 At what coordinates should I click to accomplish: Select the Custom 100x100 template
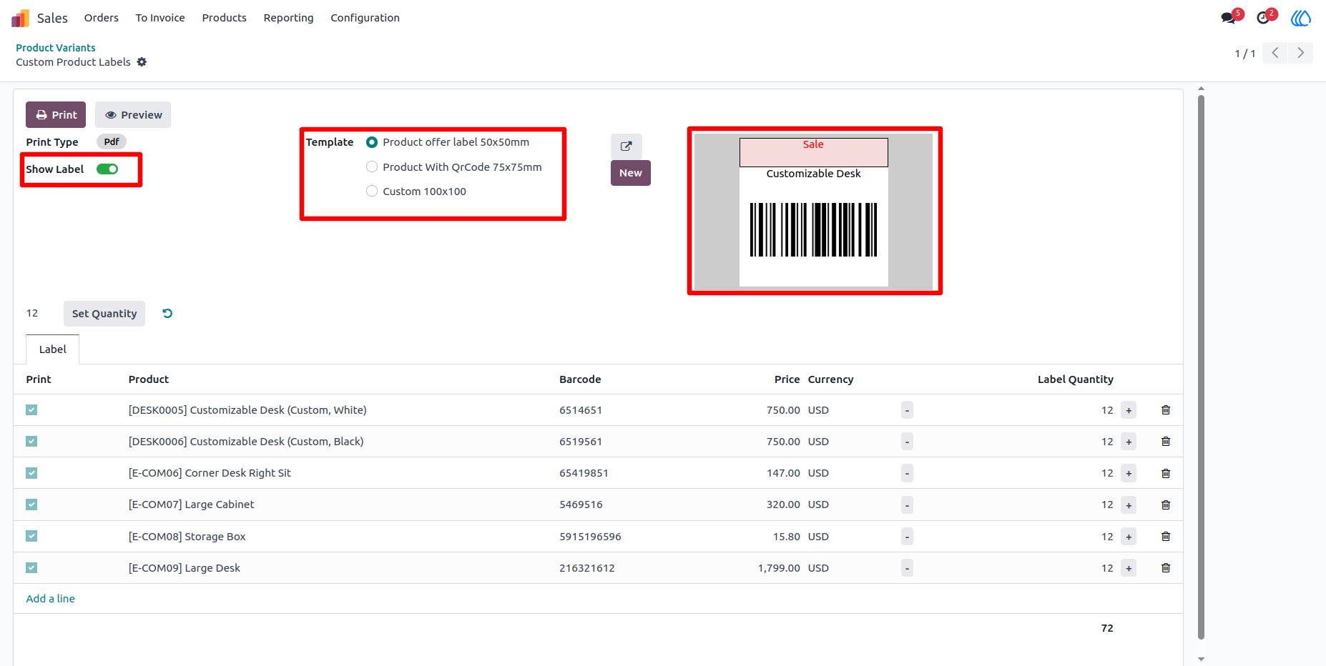coord(372,192)
